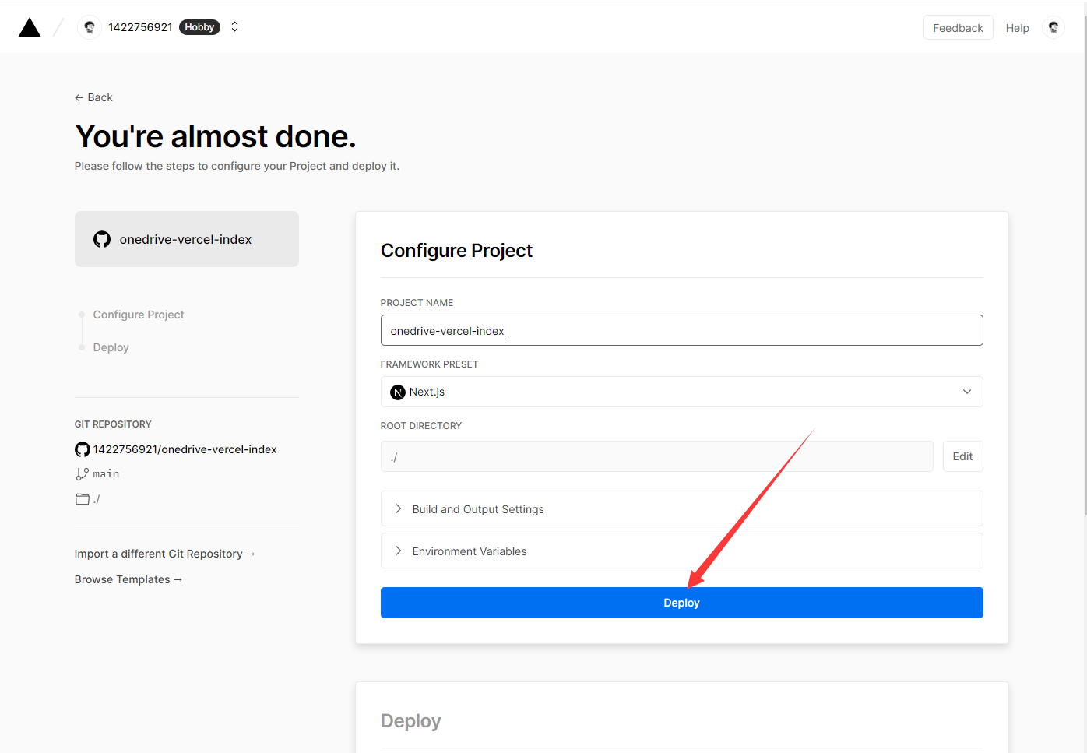Click the git branch icon beside main
Image resolution: width=1087 pixels, height=753 pixels.
coord(82,473)
